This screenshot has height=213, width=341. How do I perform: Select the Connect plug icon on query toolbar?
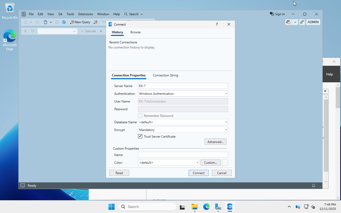[x=25, y=31]
